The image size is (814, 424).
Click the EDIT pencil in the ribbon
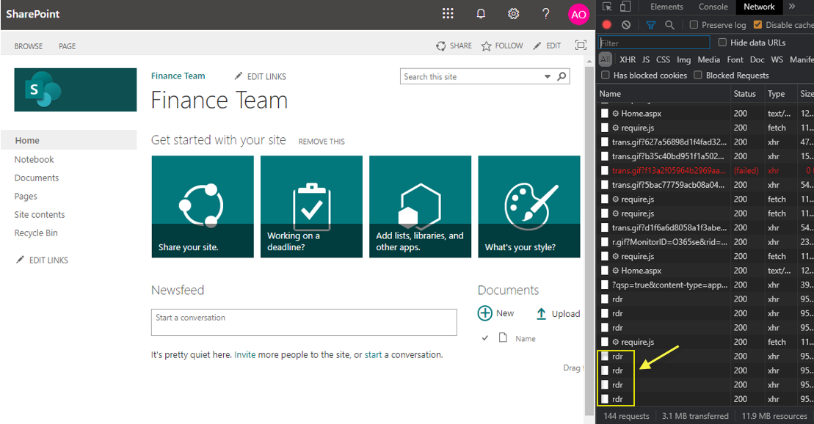pyautogui.click(x=547, y=45)
